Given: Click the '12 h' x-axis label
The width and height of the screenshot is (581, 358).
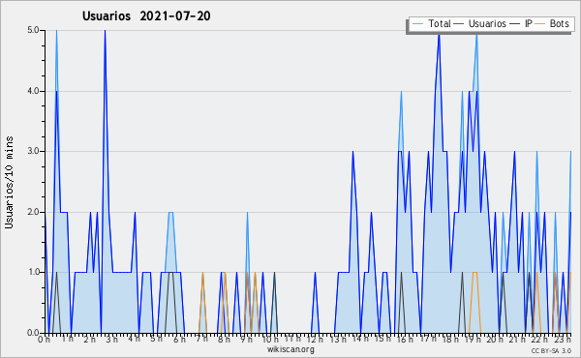Looking at the screenshot, I should [316, 340].
